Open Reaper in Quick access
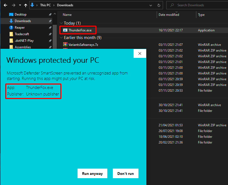The width and height of the screenshot is (228, 185). click(x=19, y=28)
